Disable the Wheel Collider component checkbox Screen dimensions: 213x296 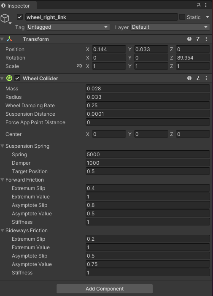(x=17, y=78)
